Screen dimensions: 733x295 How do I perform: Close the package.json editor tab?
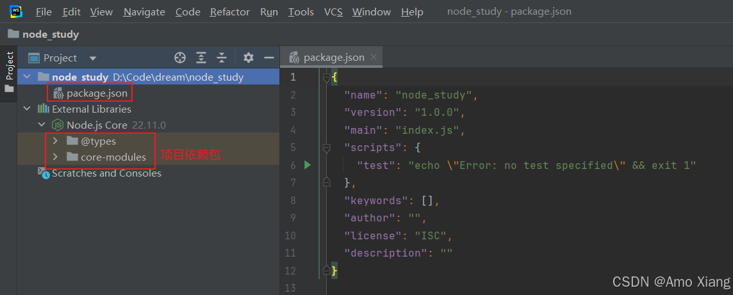point(373,58)
